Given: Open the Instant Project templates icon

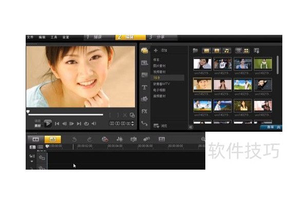Looking at the screenshot, I should coord(145,63).
